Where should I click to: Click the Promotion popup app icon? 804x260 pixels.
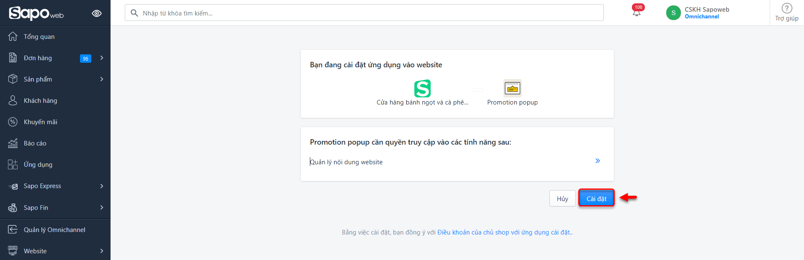tap(513, 88)
